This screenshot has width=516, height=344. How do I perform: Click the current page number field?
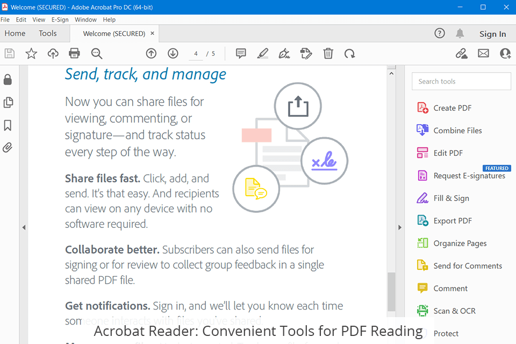click(x=196, y=53)
